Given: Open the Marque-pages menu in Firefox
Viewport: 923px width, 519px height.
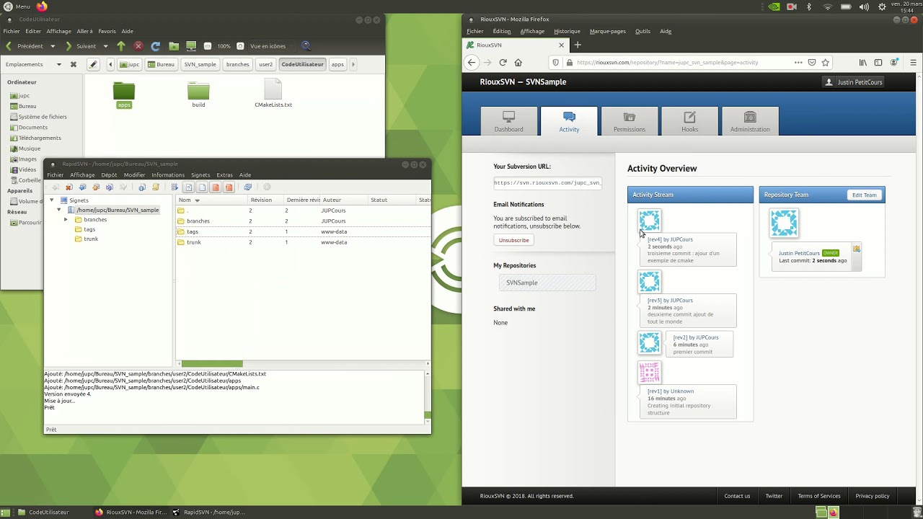Looking at the screenshot, I should pyautogui.click(x=608, y=31).
